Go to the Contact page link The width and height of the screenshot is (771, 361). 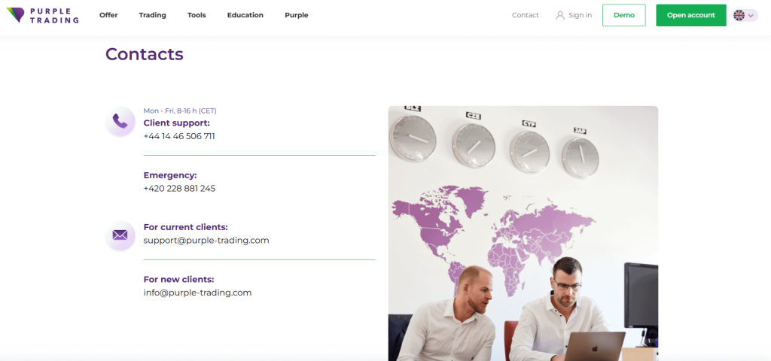coord(525,15)
